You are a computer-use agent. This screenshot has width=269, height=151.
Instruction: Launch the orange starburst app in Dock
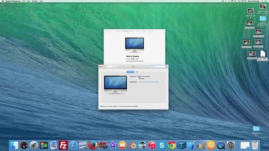[x=211, y=145]
